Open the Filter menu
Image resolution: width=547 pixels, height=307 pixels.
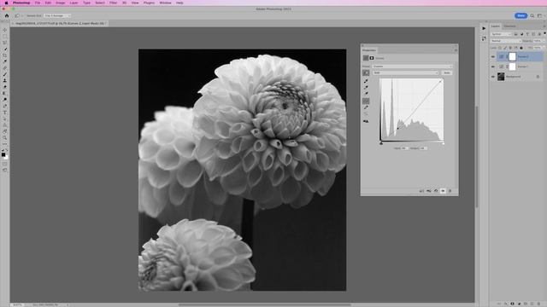coord(114,3)
